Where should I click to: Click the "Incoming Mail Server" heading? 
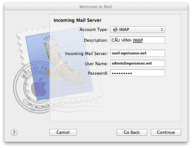[77, 20]
